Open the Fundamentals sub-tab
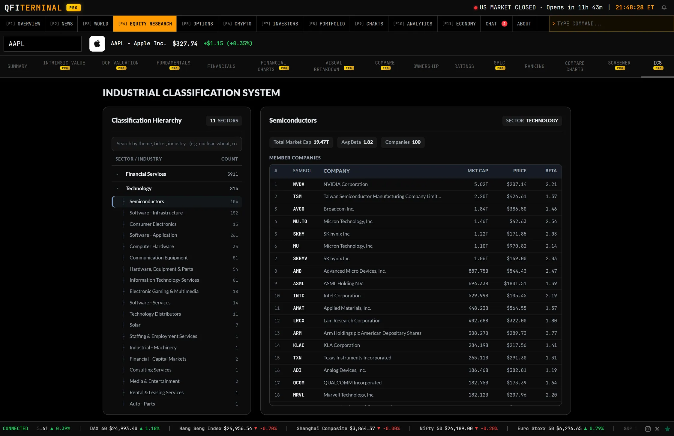 click(173, 66)
